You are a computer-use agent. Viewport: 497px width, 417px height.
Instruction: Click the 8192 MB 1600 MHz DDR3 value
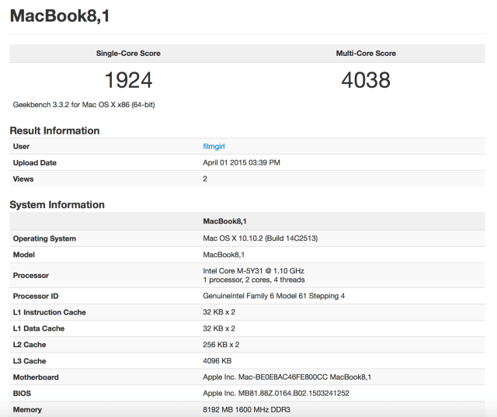pos(247,409)
